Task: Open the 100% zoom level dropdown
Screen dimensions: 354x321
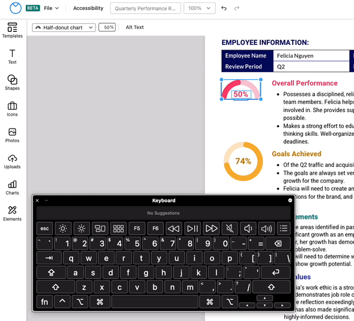Action: click(x=199, y=9)
